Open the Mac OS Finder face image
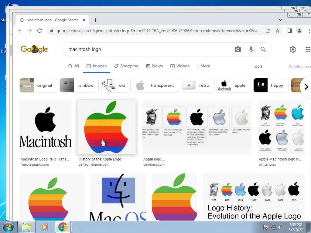This screenshot has width=311, height=233. pos(118,197)
